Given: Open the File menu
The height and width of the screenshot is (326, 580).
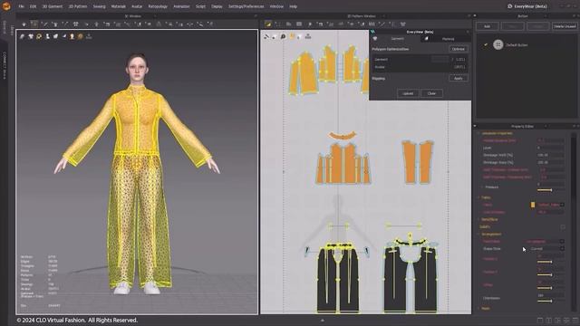Looking at the screenshot, I should tap(22, 6).
